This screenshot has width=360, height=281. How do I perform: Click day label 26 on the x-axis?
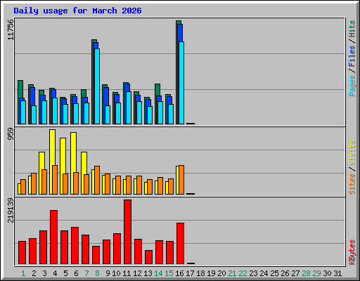click(x=285, y=273)
